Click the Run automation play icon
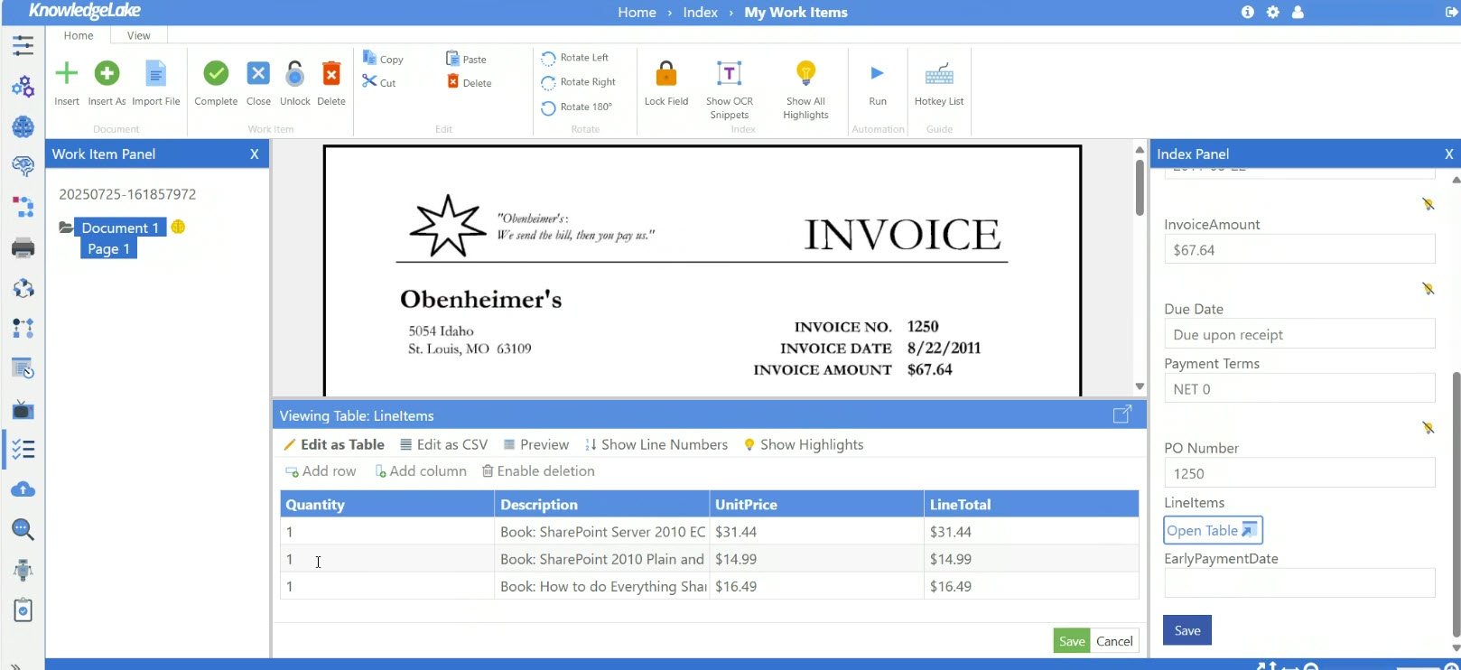The height and width of the screenshot is (670, 1461). pos(877,74)
